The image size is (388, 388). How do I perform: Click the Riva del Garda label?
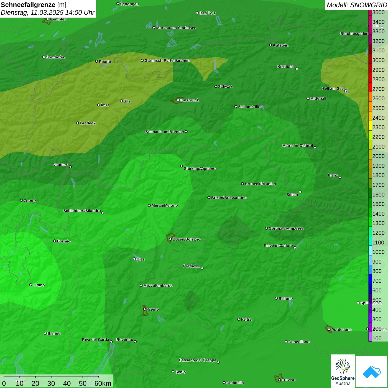click(96, 339)
